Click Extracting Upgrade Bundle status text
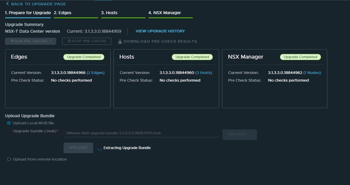350x185 pixels. pos(127,148)
